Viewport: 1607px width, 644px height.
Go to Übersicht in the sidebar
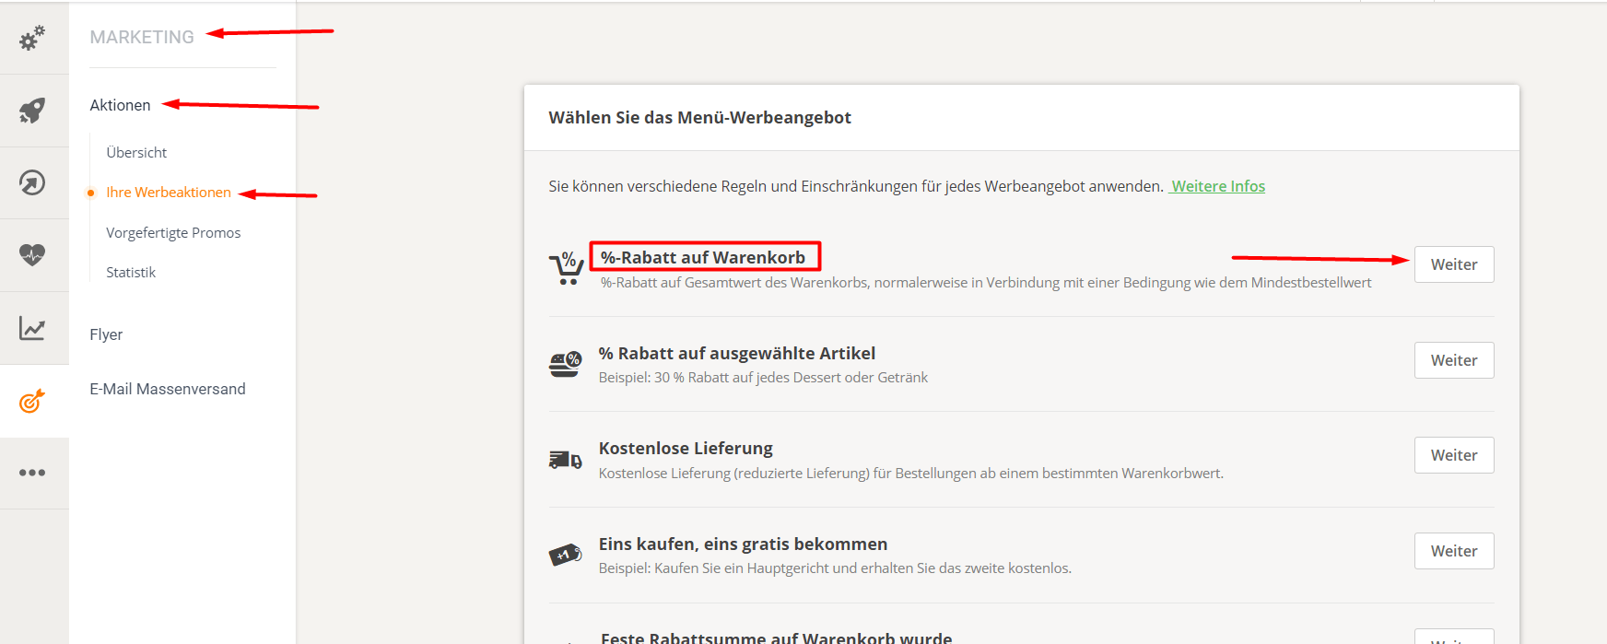(136, 152)
